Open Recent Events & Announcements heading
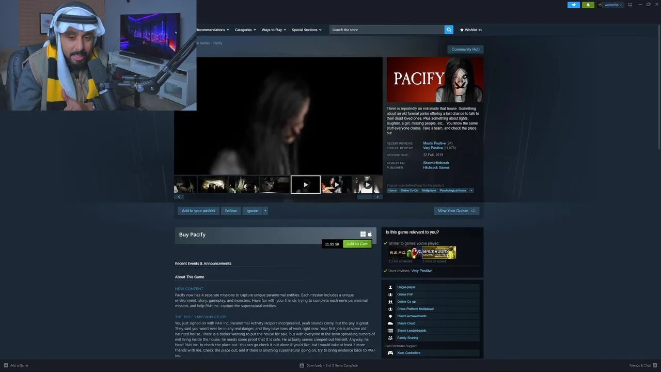 click(203, 263)
